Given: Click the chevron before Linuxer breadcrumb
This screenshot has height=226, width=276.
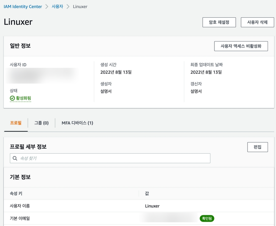Looking at the screenshot, I should (x=68, y=7).
